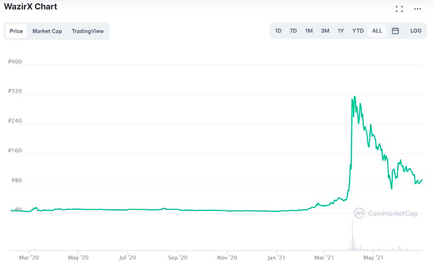Screen dimensions: 433x265
Task: Click the Jan '21 x-axis label
Action: coord(277,258)
